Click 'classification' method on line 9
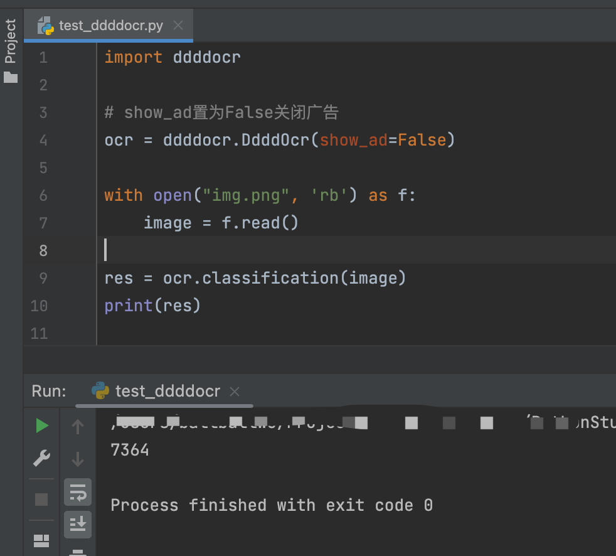616x556 pixels. [x=270, y=278]
